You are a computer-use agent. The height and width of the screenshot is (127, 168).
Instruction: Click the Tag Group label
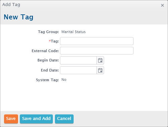point(49,32)
